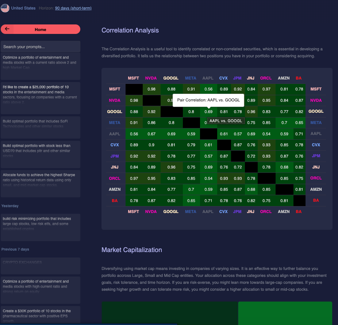
Task: Click the MSFT row label on left
Action: (x=115, y=89)
